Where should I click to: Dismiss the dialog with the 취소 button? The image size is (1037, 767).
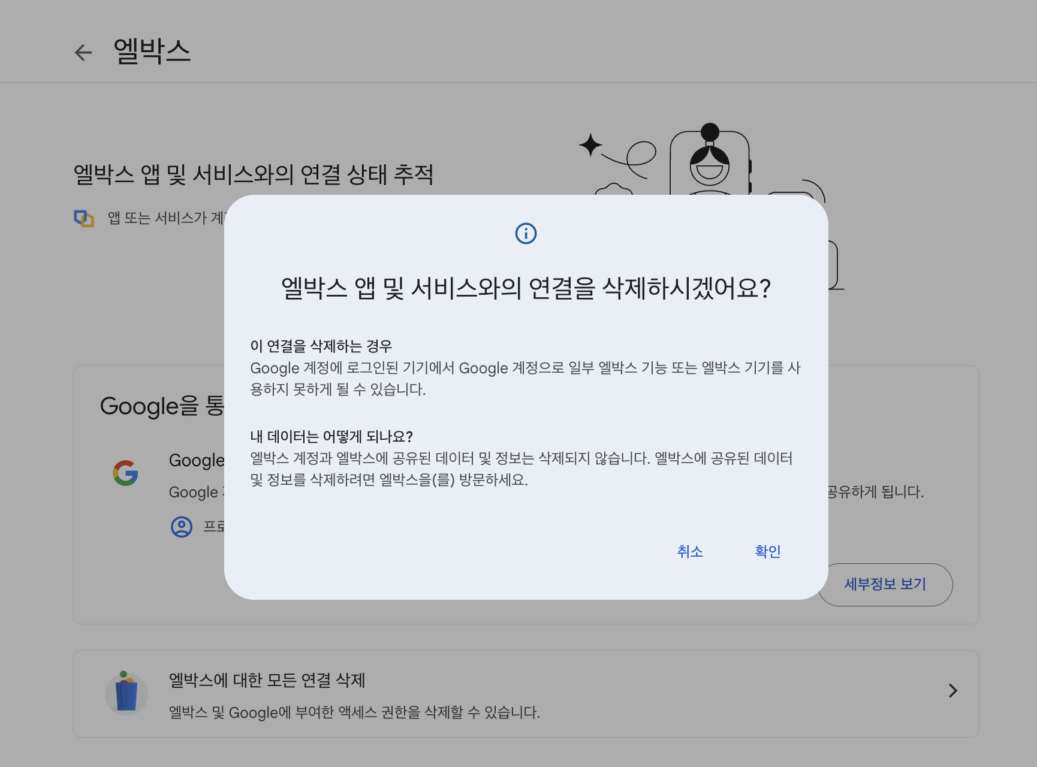point(690,551)
